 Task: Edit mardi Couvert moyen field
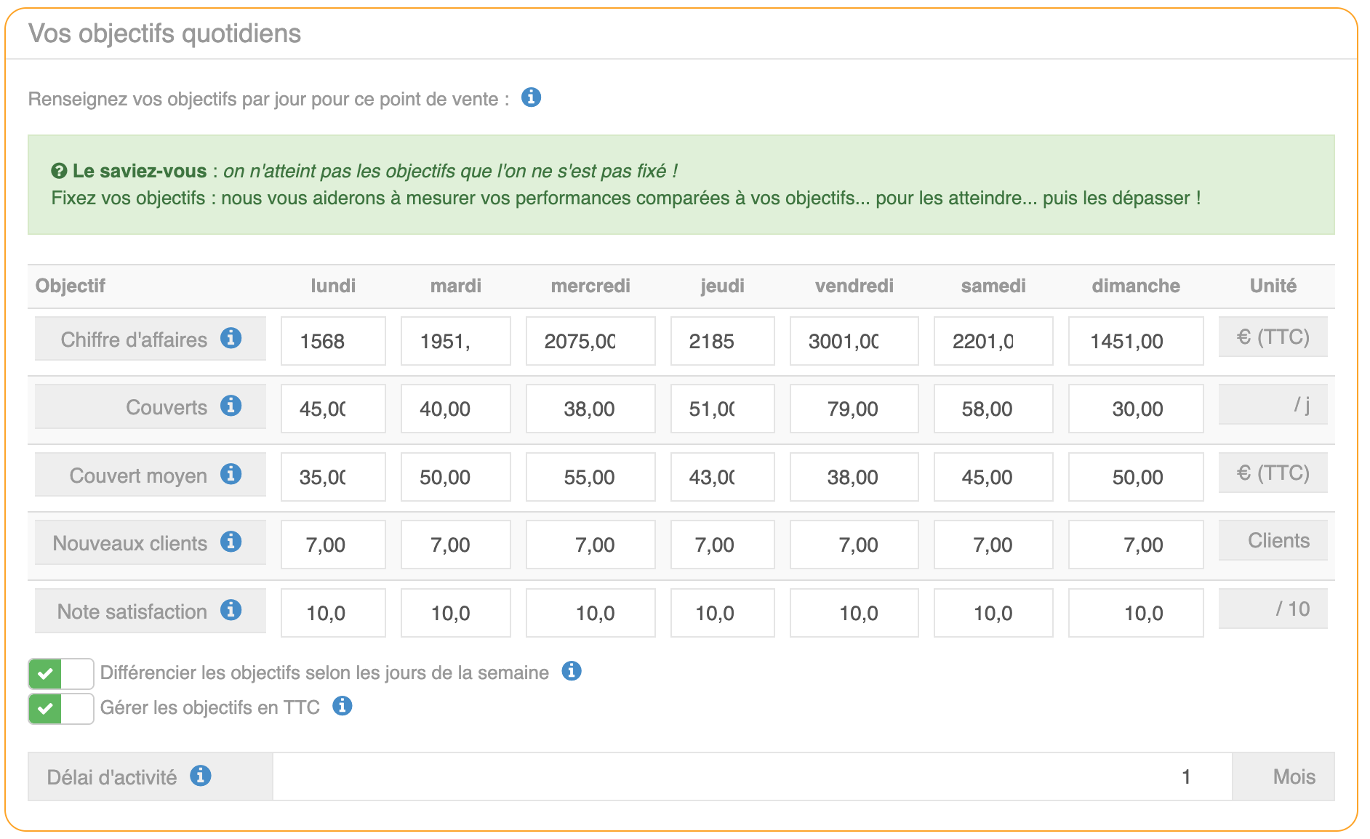coord(455,477)
